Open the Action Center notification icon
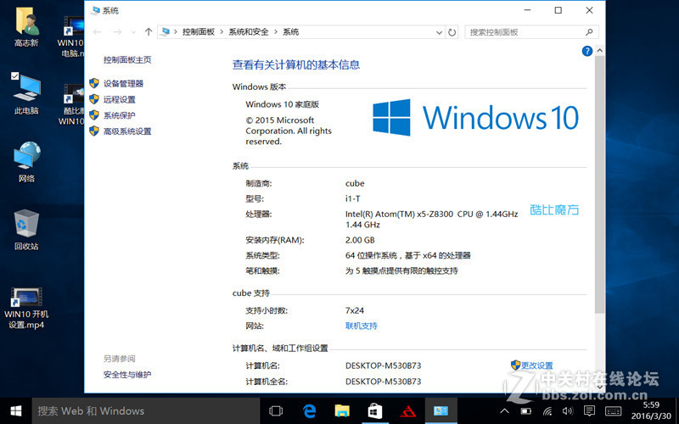679x424 pixels. click(x=589, y=410)
